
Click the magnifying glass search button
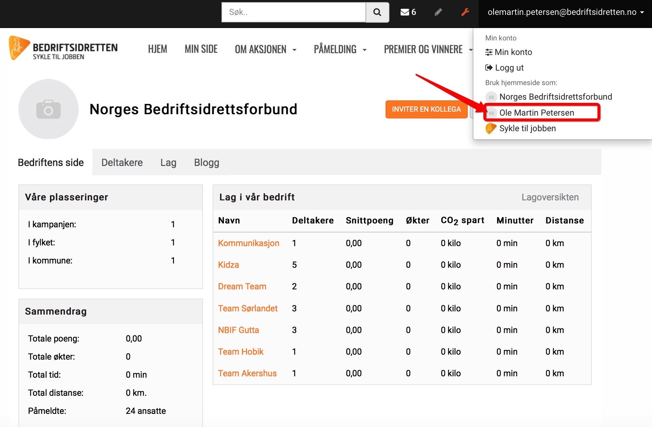point(377,12)
